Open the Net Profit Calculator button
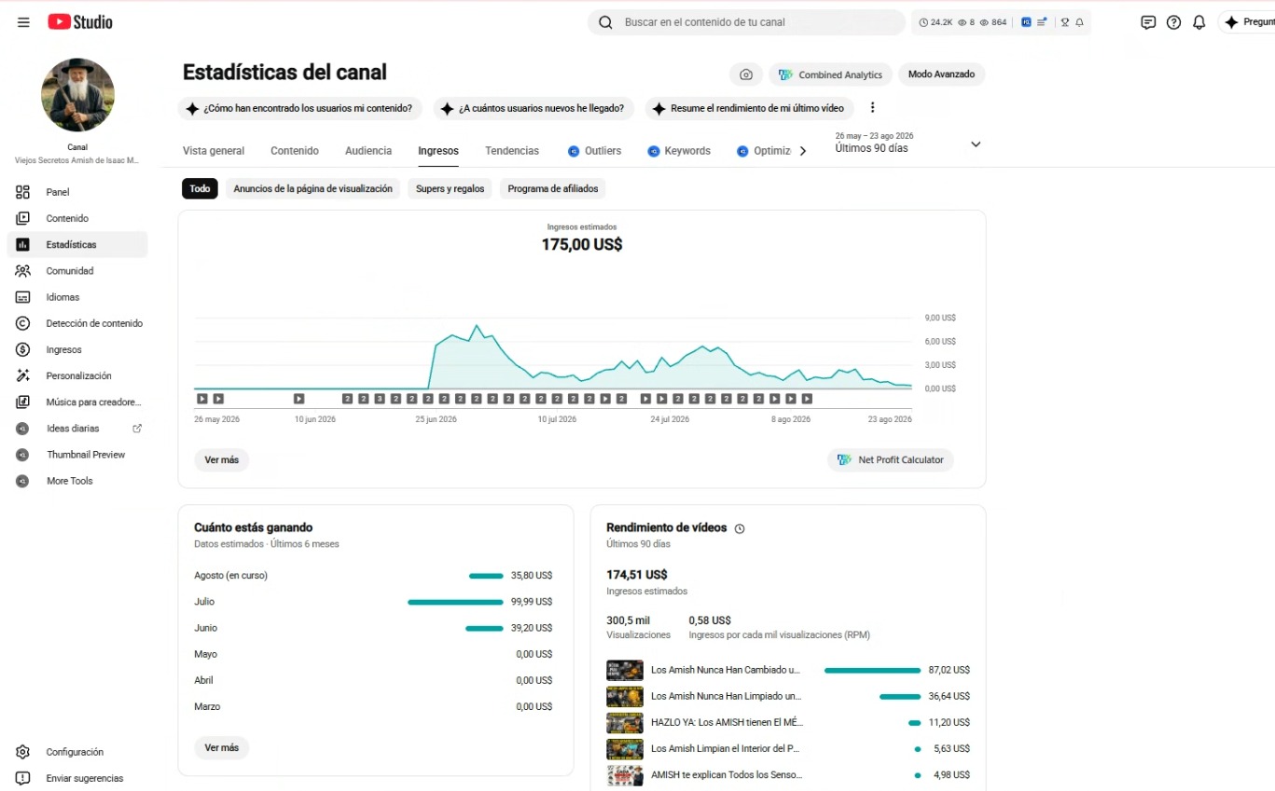The image size is (1275, 791). point(891,460)
